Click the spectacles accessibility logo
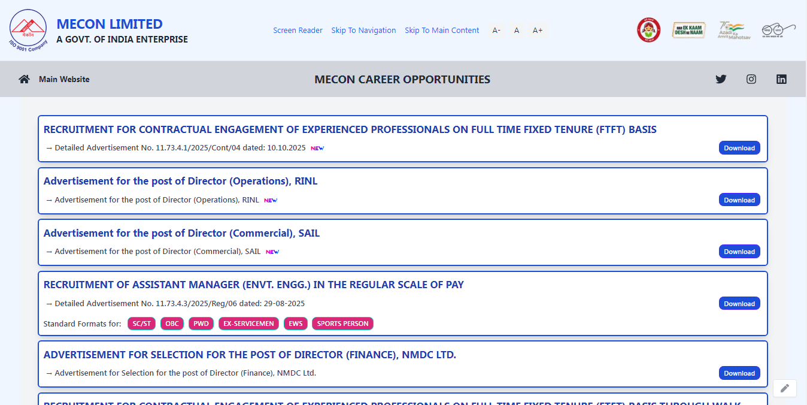 [x=778, y=29]
